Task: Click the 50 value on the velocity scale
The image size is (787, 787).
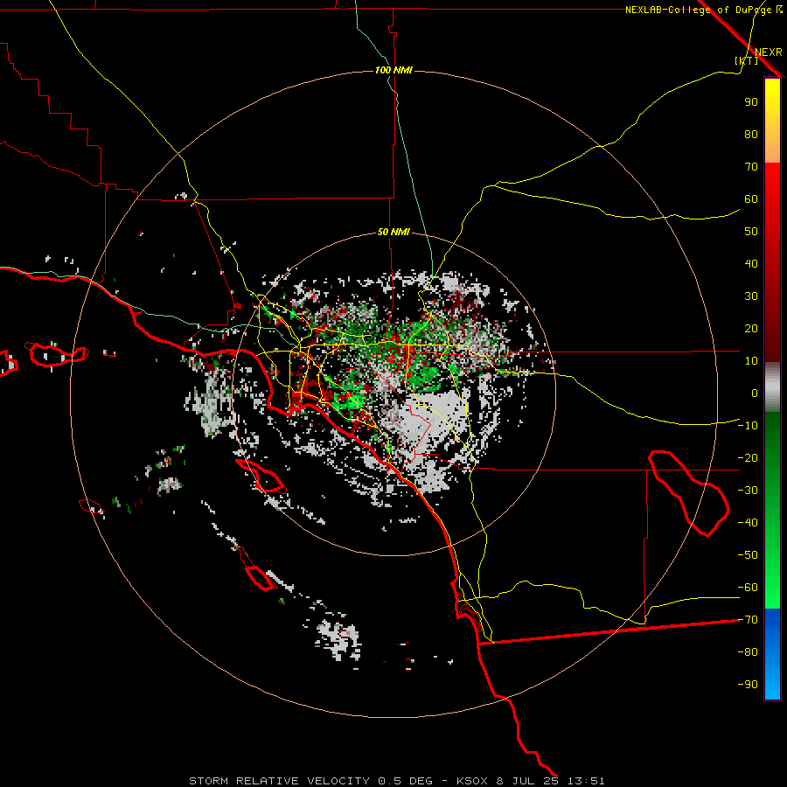Action: 751,232
